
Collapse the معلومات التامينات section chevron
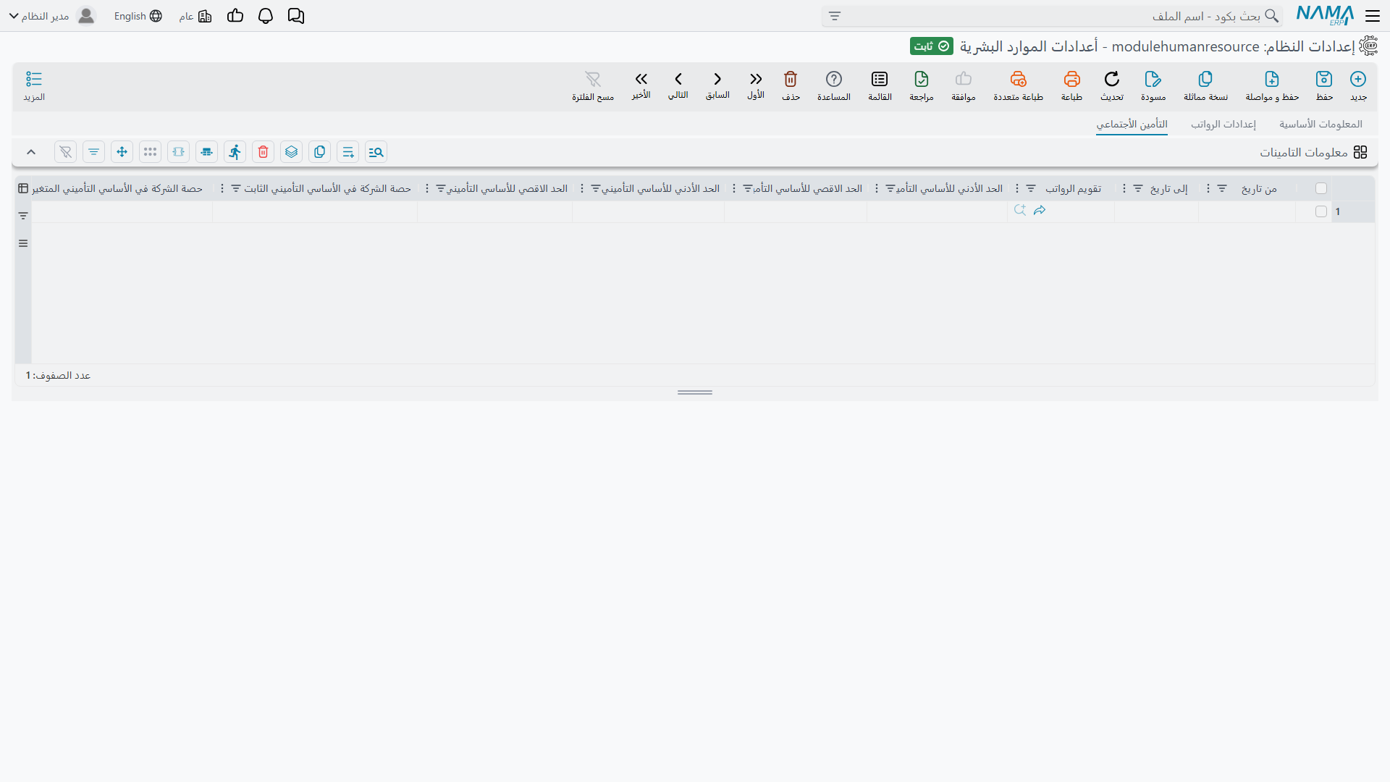[31, 152]
